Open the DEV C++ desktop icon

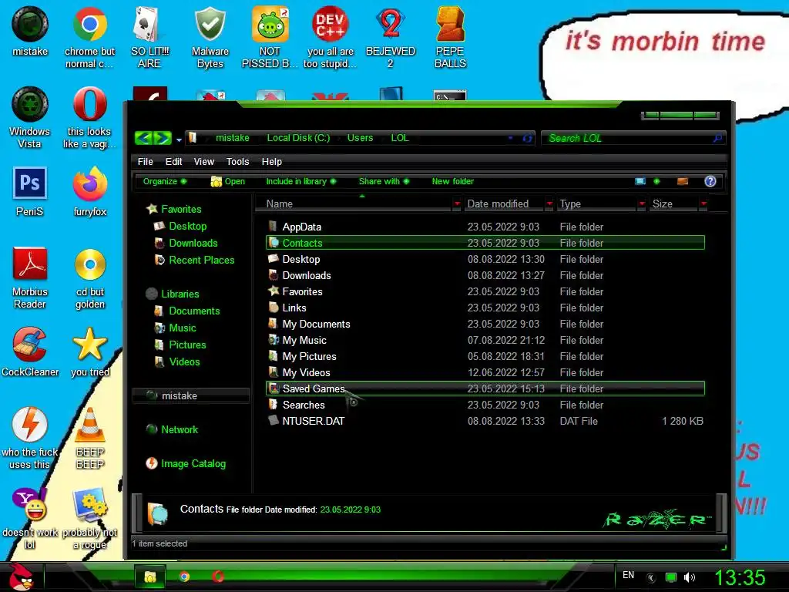330,36
